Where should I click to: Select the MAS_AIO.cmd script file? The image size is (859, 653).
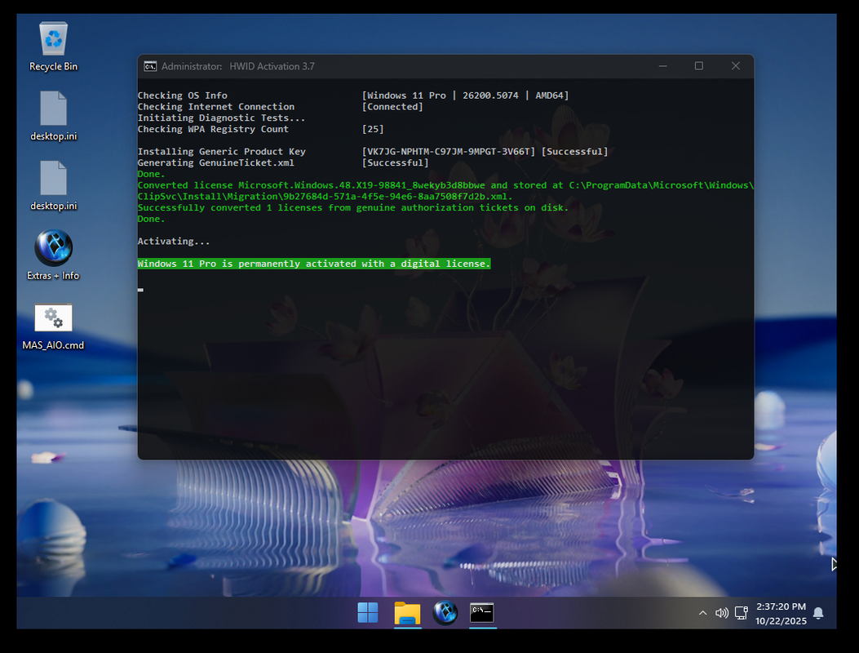pyautogui.click(x=53, y=326)
